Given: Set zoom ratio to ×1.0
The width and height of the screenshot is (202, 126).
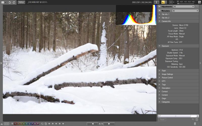Looking at the screenshot, I should (x=185, y=2).
